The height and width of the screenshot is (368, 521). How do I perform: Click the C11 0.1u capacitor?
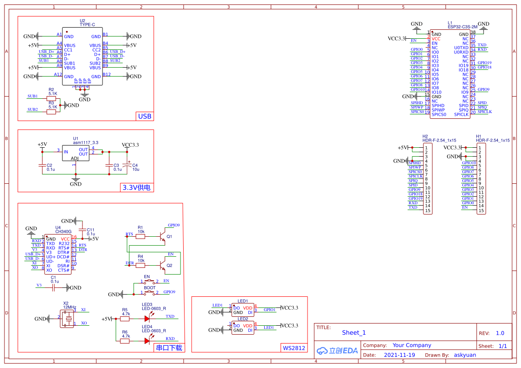coord(82,229)
